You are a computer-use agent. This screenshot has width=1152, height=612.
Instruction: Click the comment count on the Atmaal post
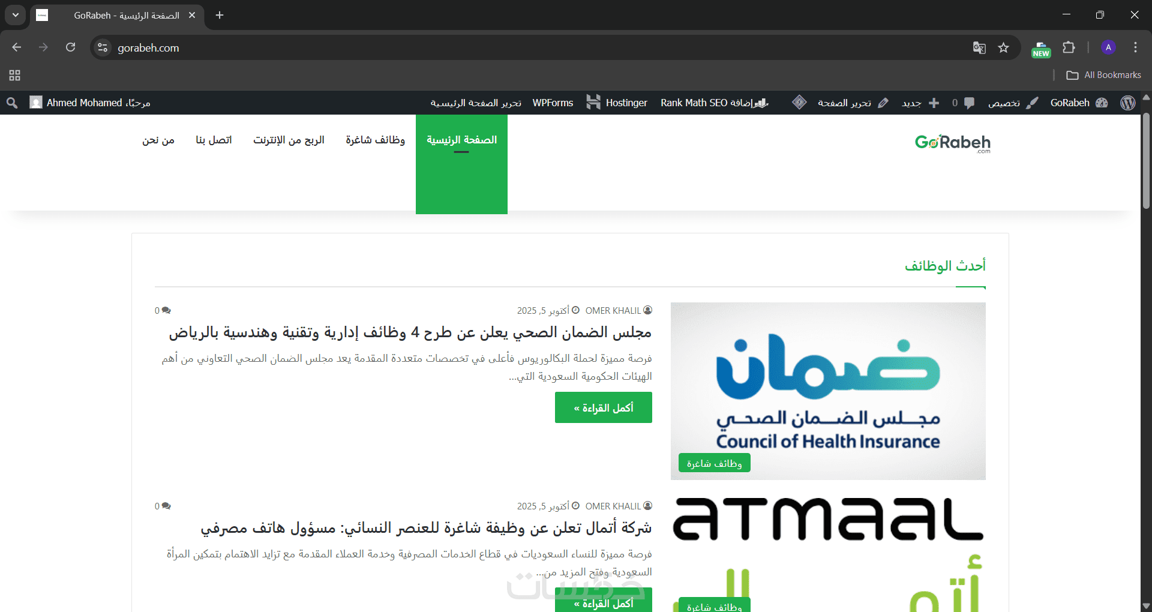pos(163,506)
